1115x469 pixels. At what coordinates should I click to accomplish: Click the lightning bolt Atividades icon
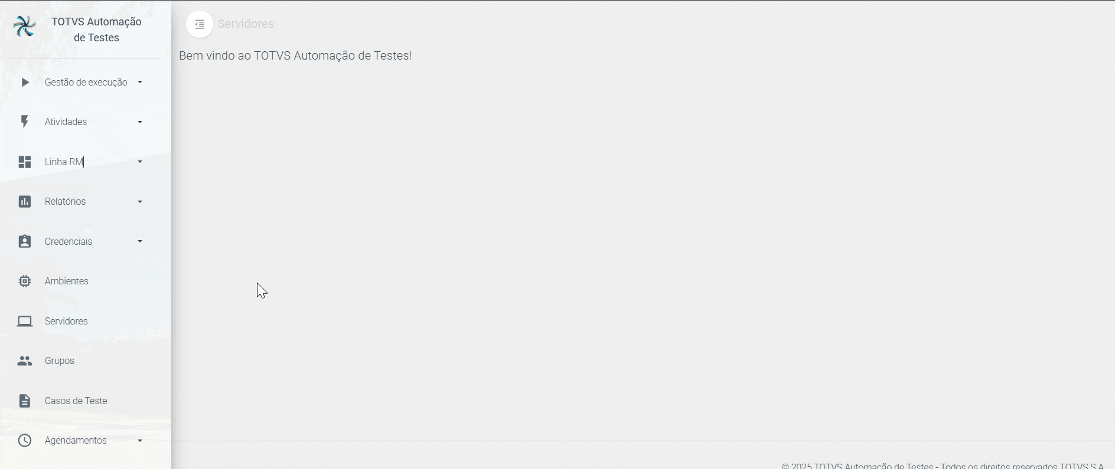24,122
